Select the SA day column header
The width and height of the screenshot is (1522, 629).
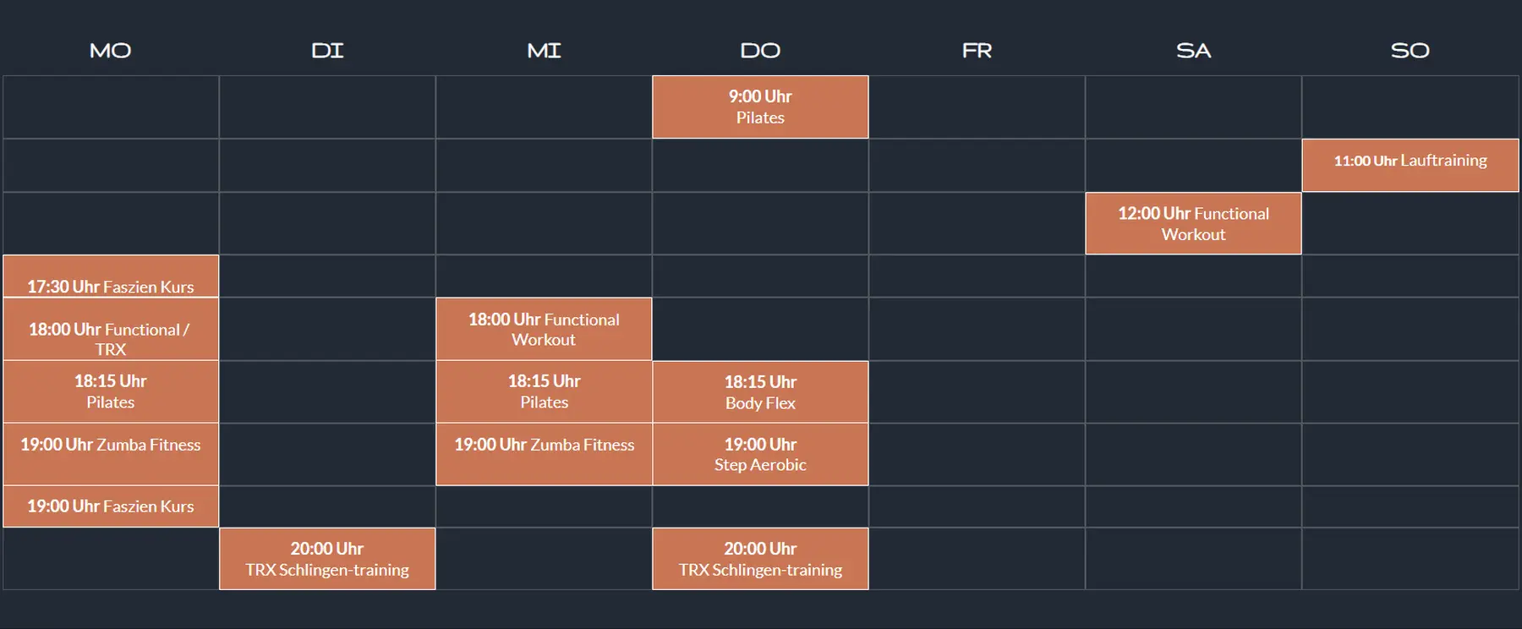[x=1193, y=51]
